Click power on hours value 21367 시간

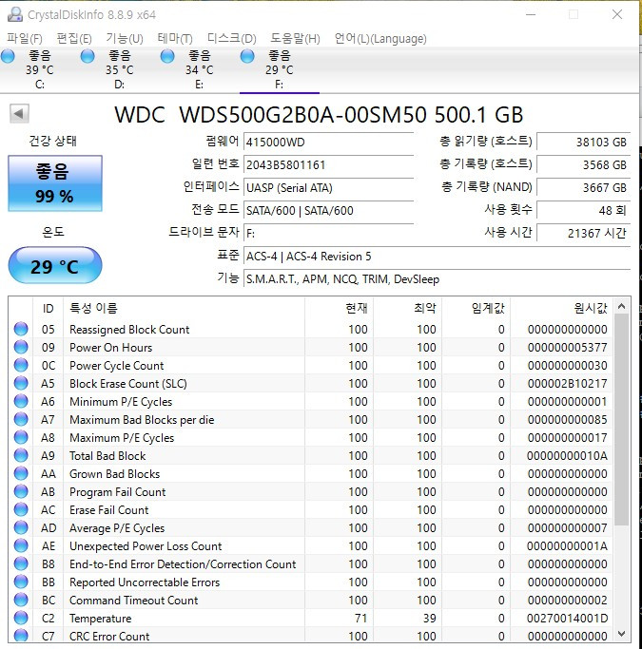pyautogui.click(x=584, y=234)
